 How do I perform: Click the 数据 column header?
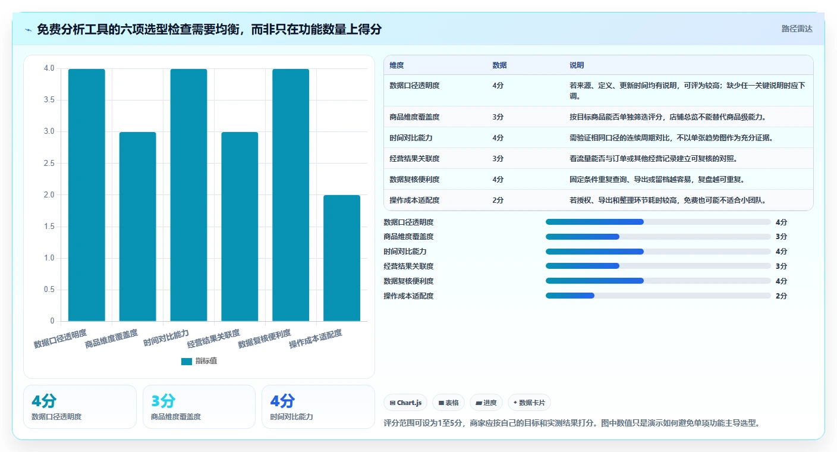pyautogui.click(x=500, y=65)
